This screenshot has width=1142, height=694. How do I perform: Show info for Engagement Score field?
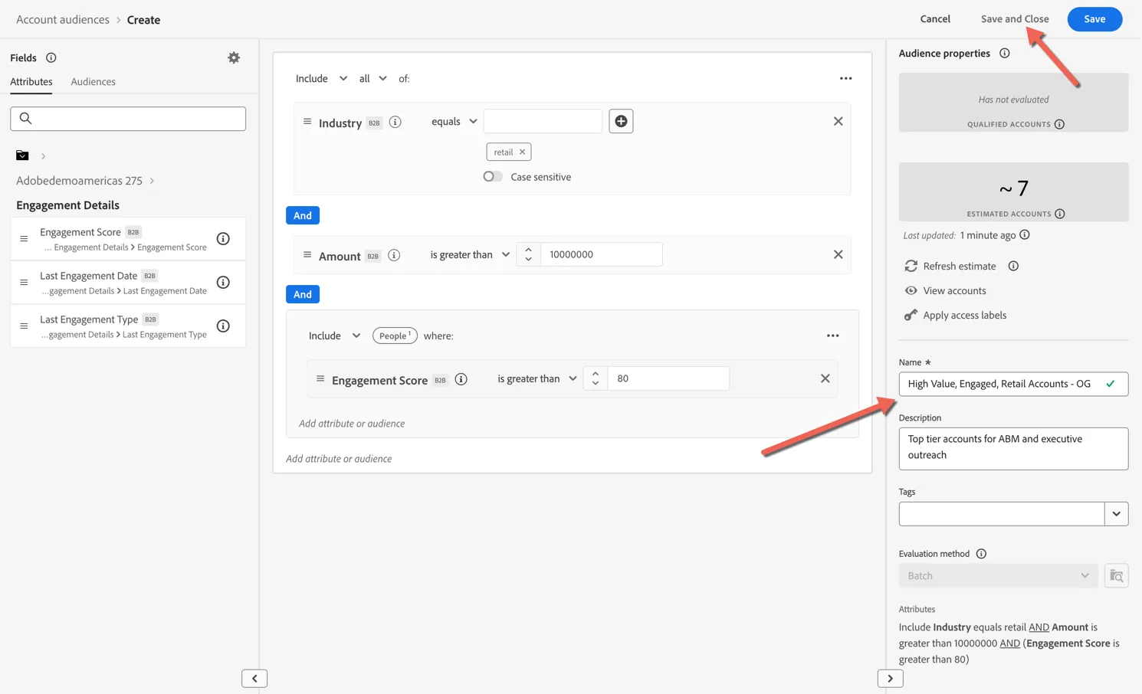coord(223,239)
